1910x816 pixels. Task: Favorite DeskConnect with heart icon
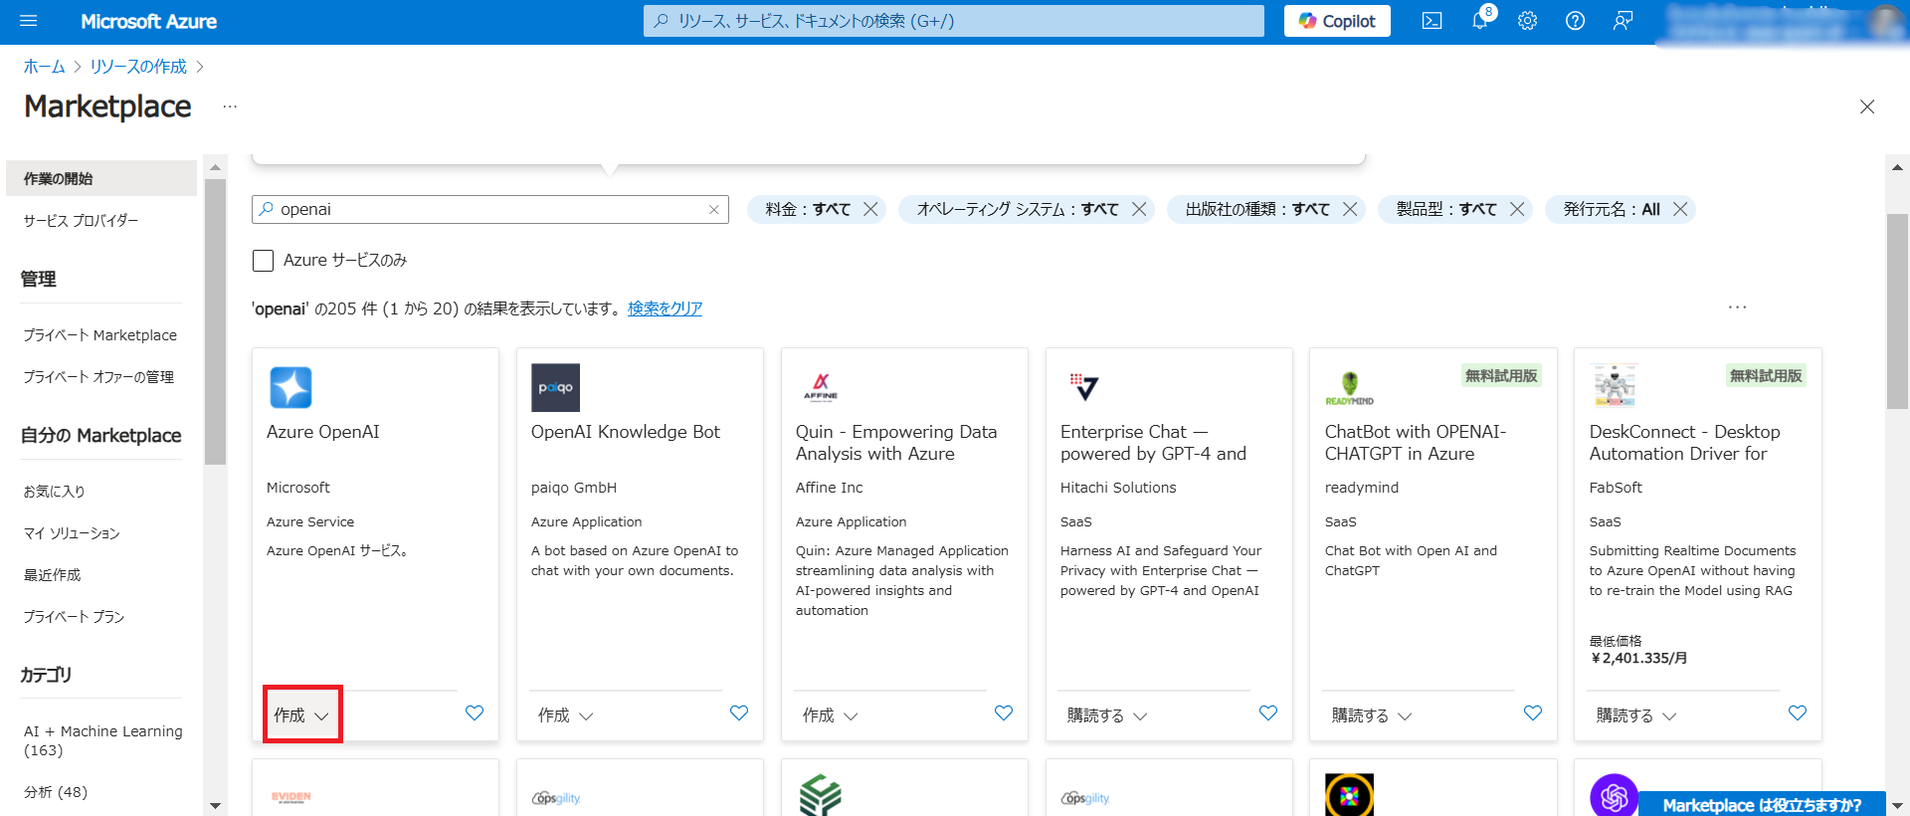[x=1798, y=714]
